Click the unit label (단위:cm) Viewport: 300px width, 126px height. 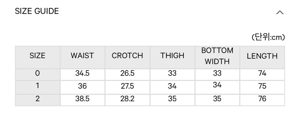(268, 37)
